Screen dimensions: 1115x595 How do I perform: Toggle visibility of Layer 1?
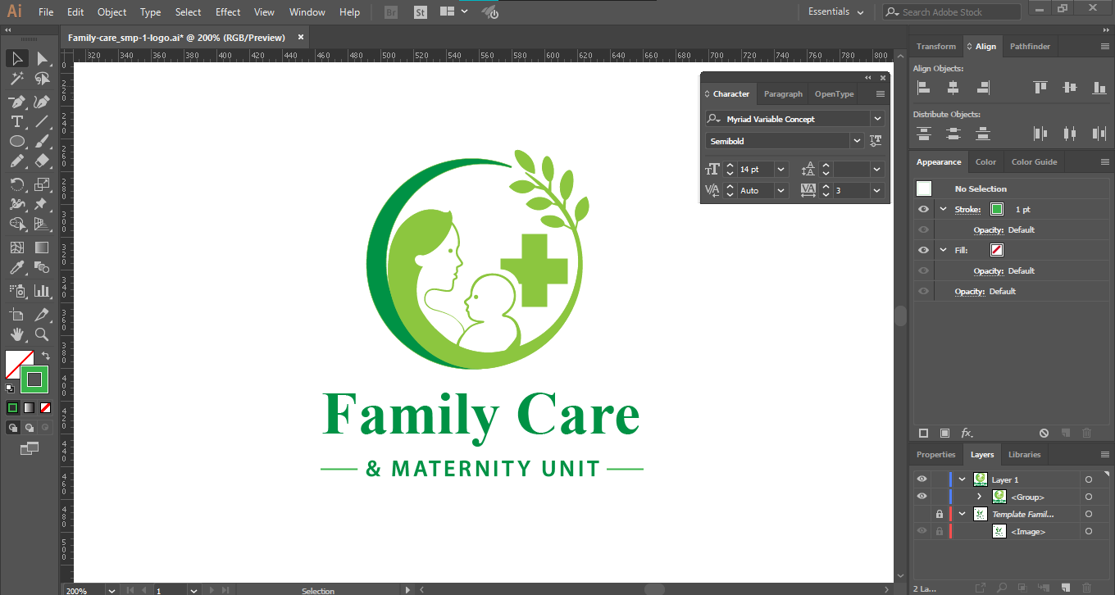point(922,479)
